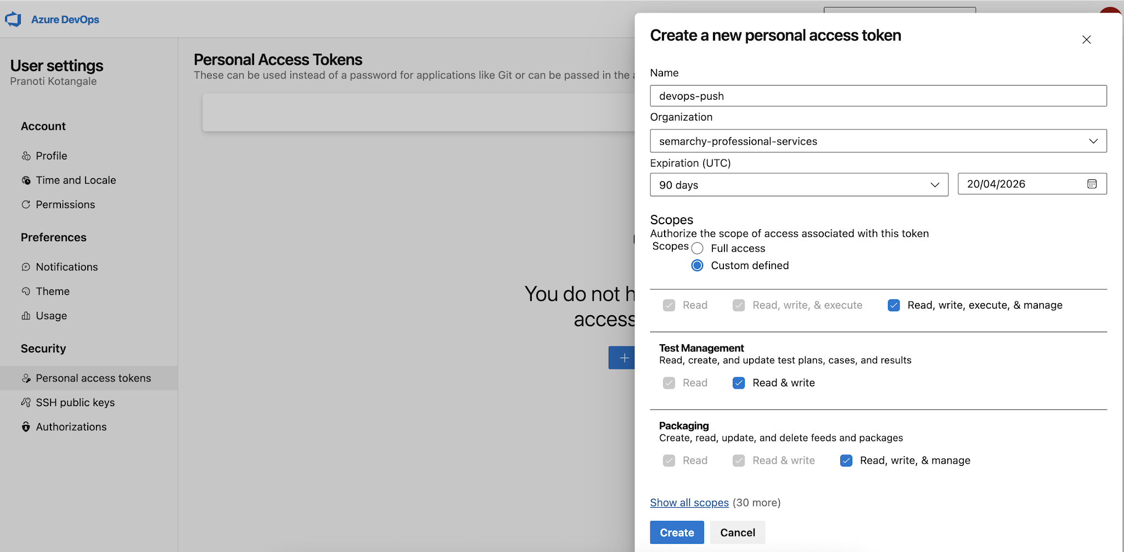Click the Personal access tokens key icon
Screen dimensions: 1124x552
click(x=26, y=378)
